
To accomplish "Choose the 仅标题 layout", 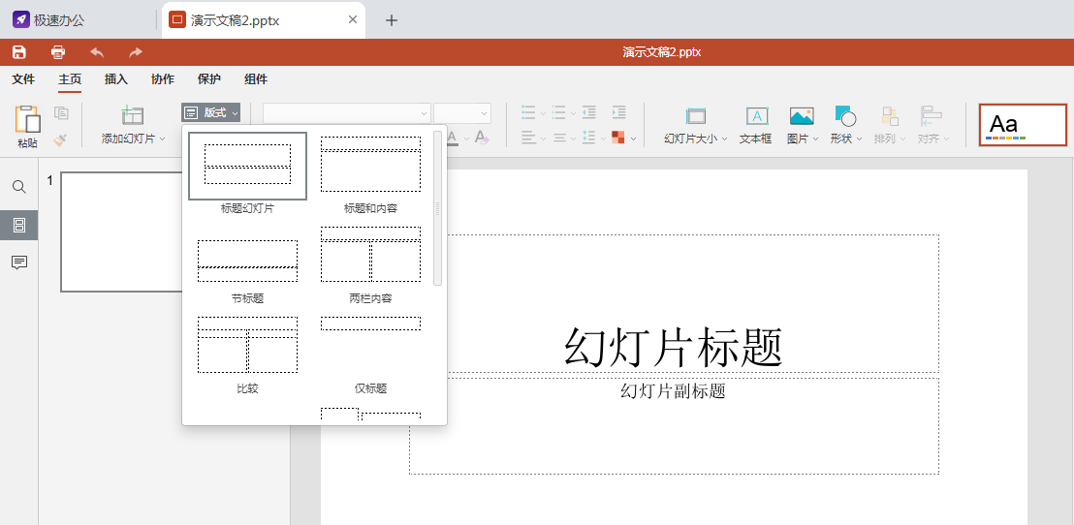I will coord(370,355).
